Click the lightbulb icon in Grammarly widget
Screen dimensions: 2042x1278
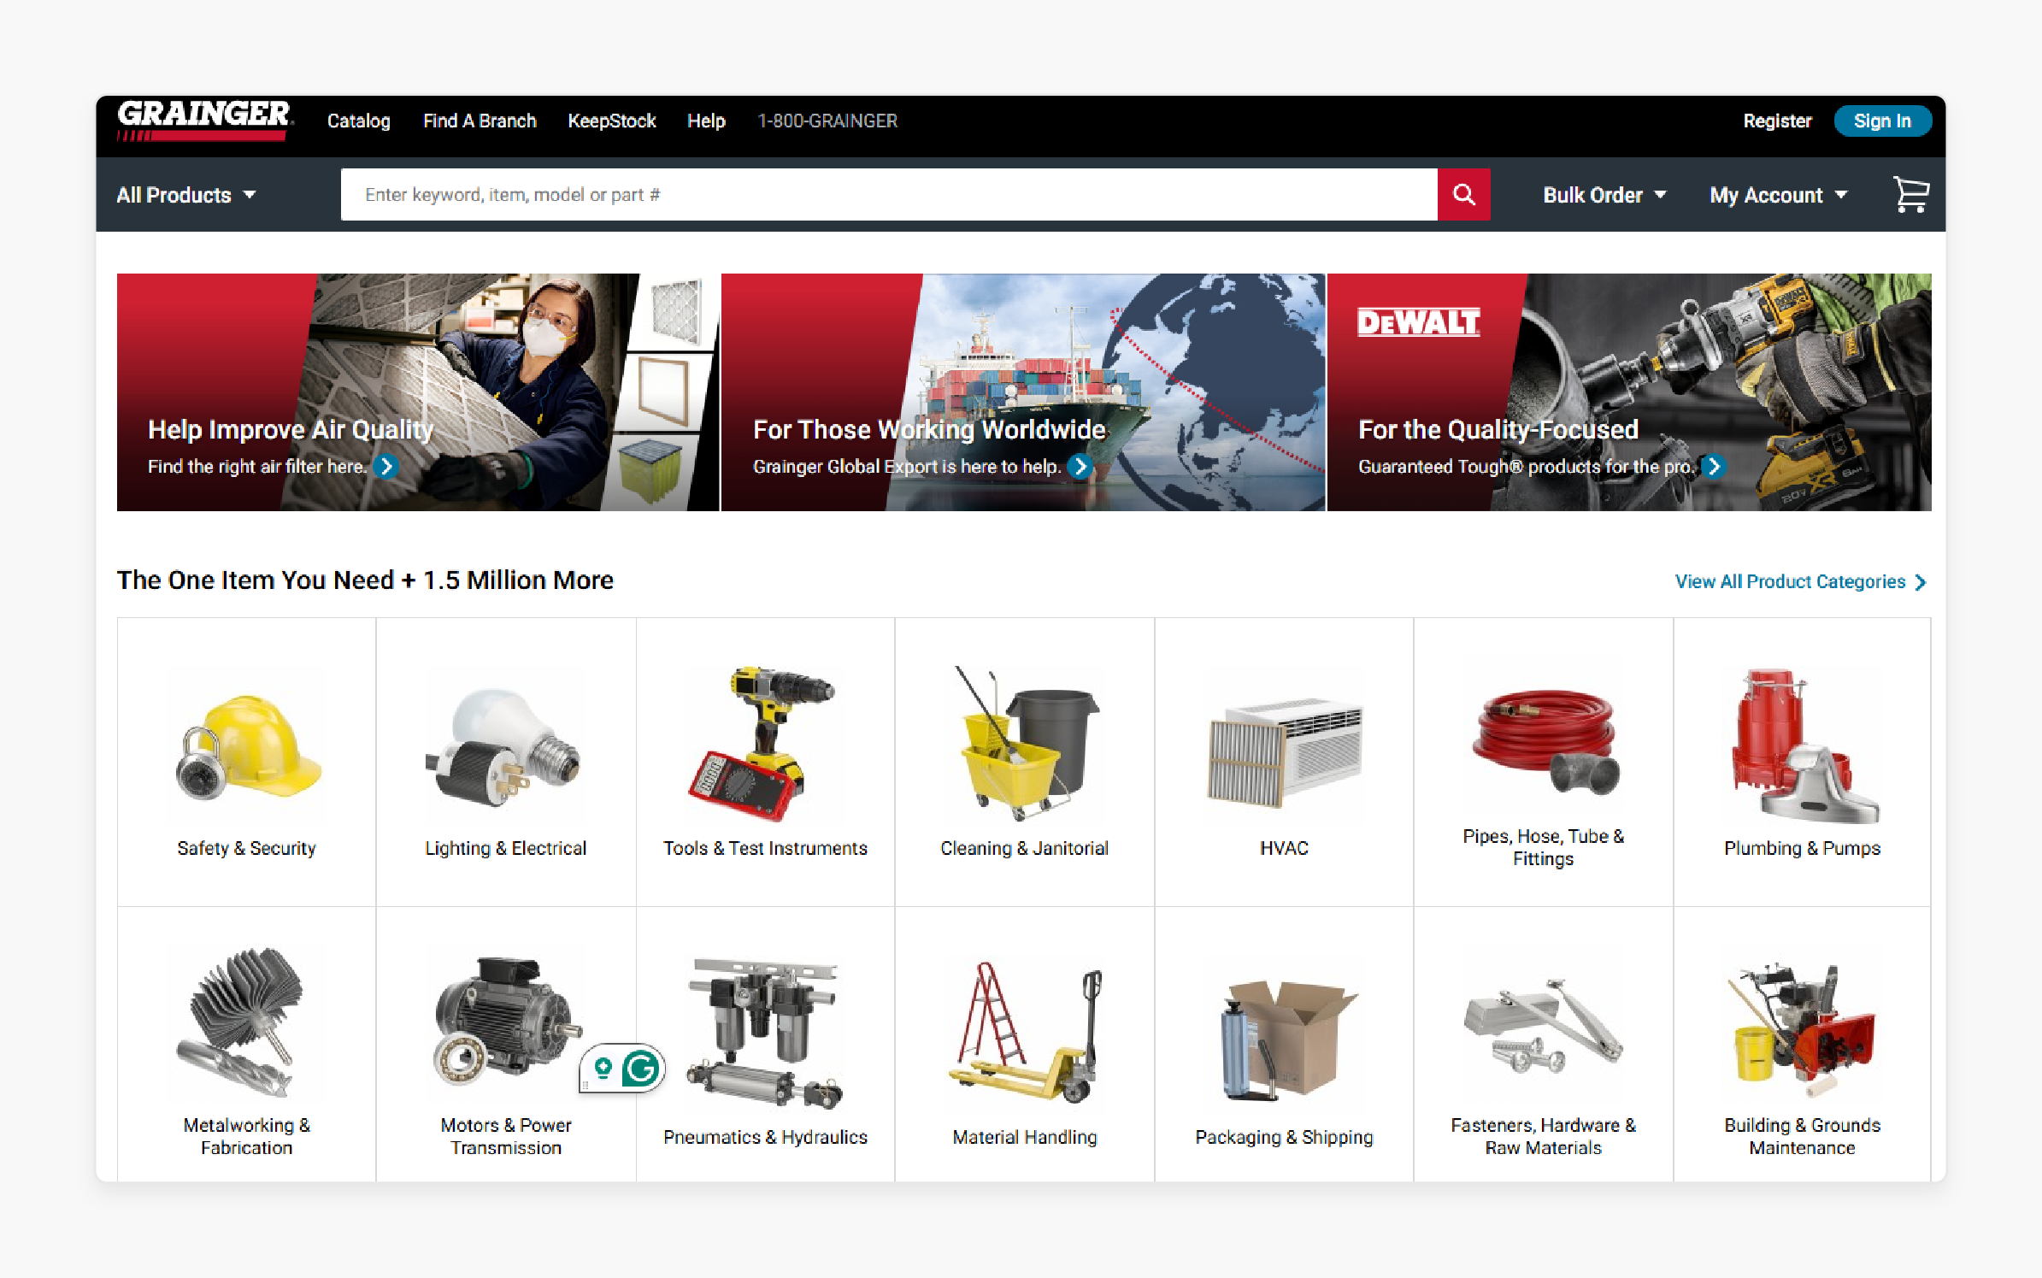603,1068
